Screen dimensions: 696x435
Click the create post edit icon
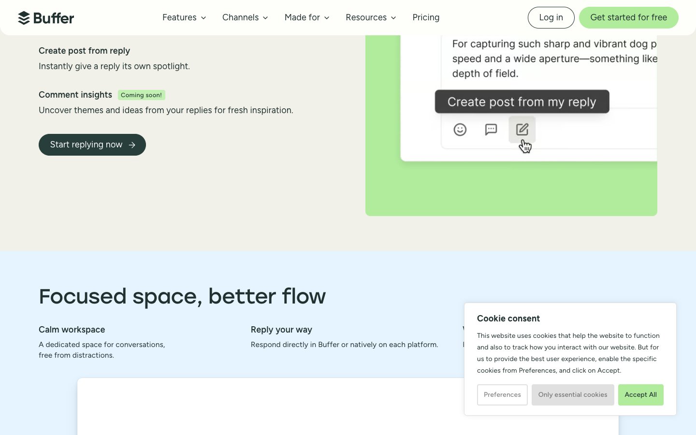[522, 130]
